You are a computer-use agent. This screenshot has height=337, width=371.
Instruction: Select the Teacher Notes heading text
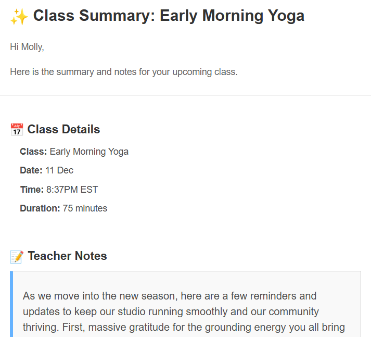tap(67, 256)
